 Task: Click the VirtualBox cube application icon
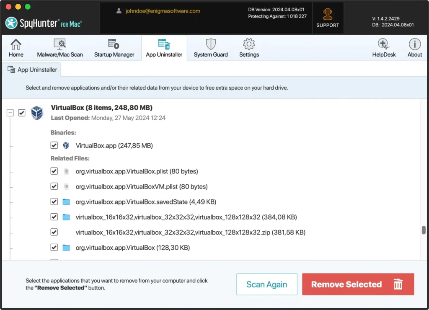pyautogui.click(x=37, y=112)
